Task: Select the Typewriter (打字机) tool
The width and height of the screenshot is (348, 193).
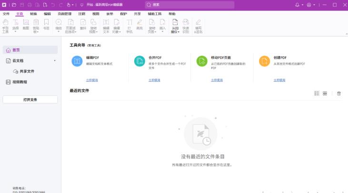Action: click(129, 26)
